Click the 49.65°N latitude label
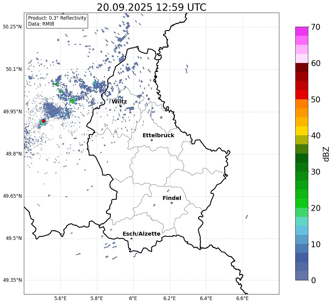333x304 pixels. (12, 196)
